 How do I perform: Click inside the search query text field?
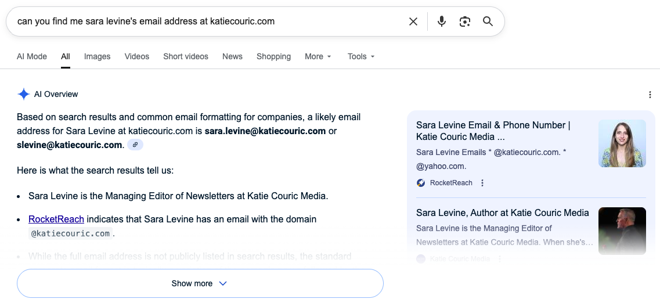tap(203, 21)
